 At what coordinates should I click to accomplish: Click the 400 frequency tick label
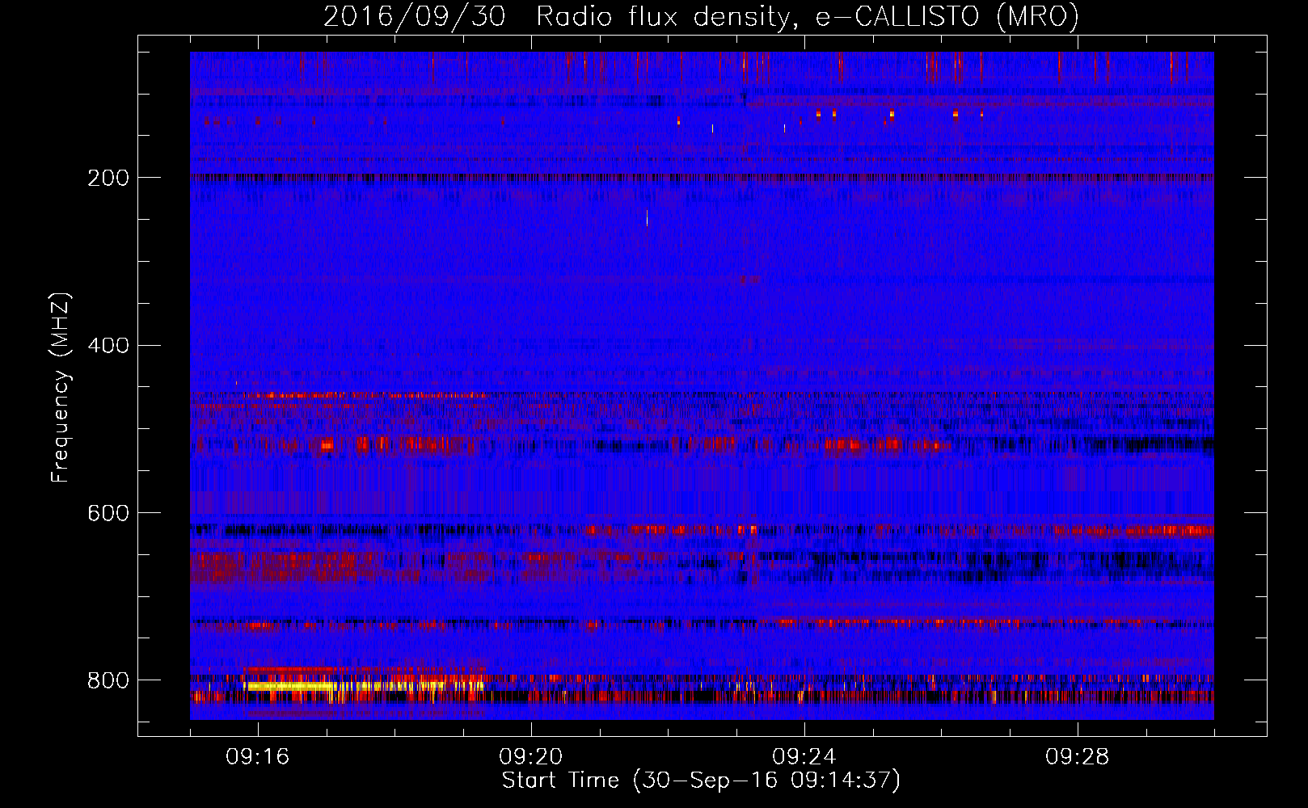click(x=108, y=346)
